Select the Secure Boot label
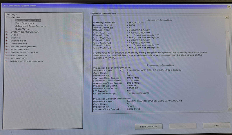The image size is (232, 135). tap(18, 41)
